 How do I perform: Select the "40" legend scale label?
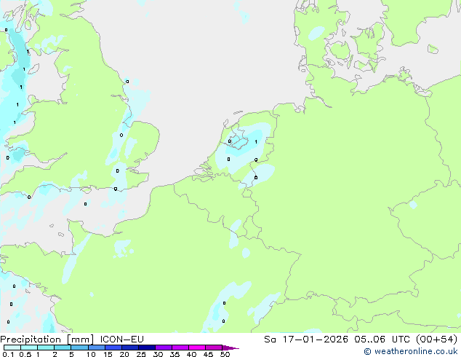tap(191, 354)
